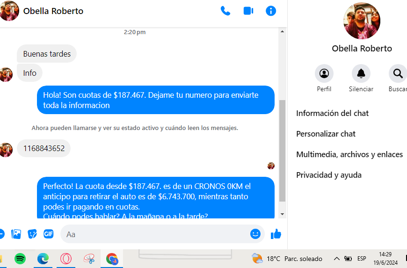Image resolution: width=407 pixels, height=268 pixels.
Task: Click sender avatar beside 1168843652 message
Action: [x=6, y=150]
